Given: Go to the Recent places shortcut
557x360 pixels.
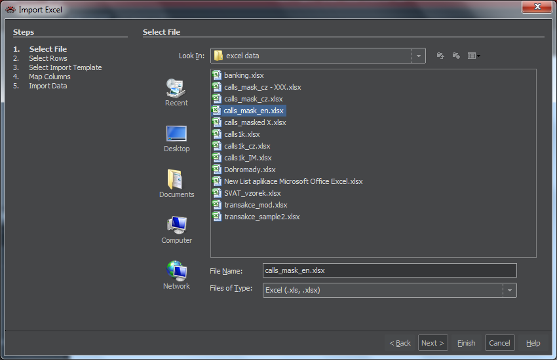Looking at the screenshot, I should [x=176, y=92].
